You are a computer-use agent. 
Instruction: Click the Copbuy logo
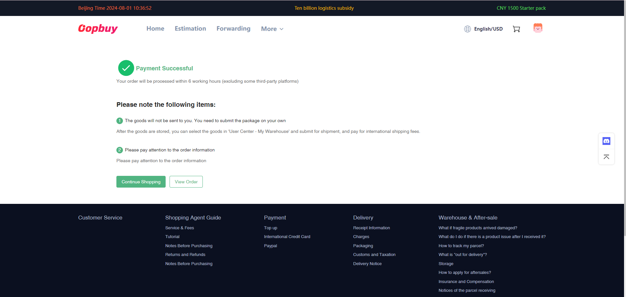[98, 29]
